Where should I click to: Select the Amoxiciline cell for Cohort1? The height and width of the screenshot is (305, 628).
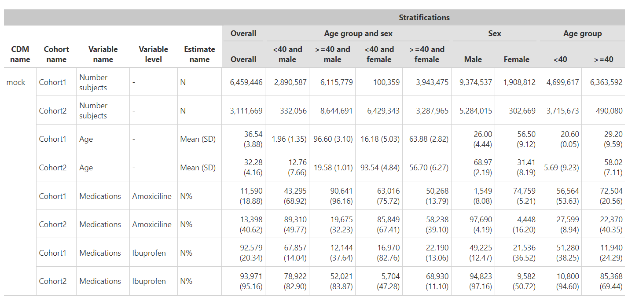point(152,196)
